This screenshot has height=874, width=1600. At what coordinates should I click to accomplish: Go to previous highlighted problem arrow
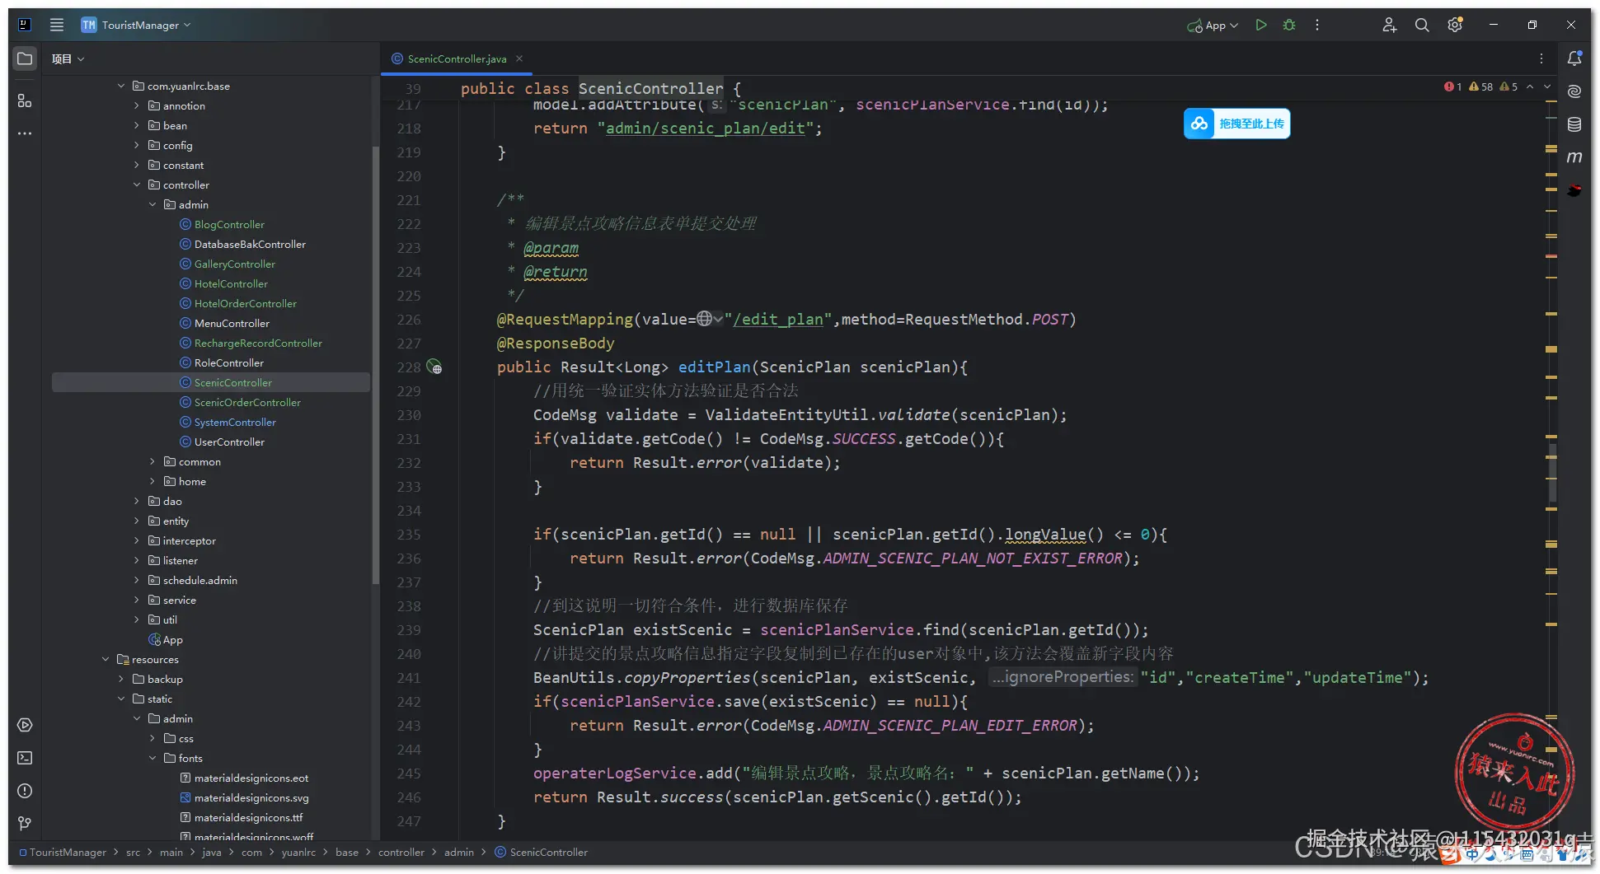pos(1530,86)
